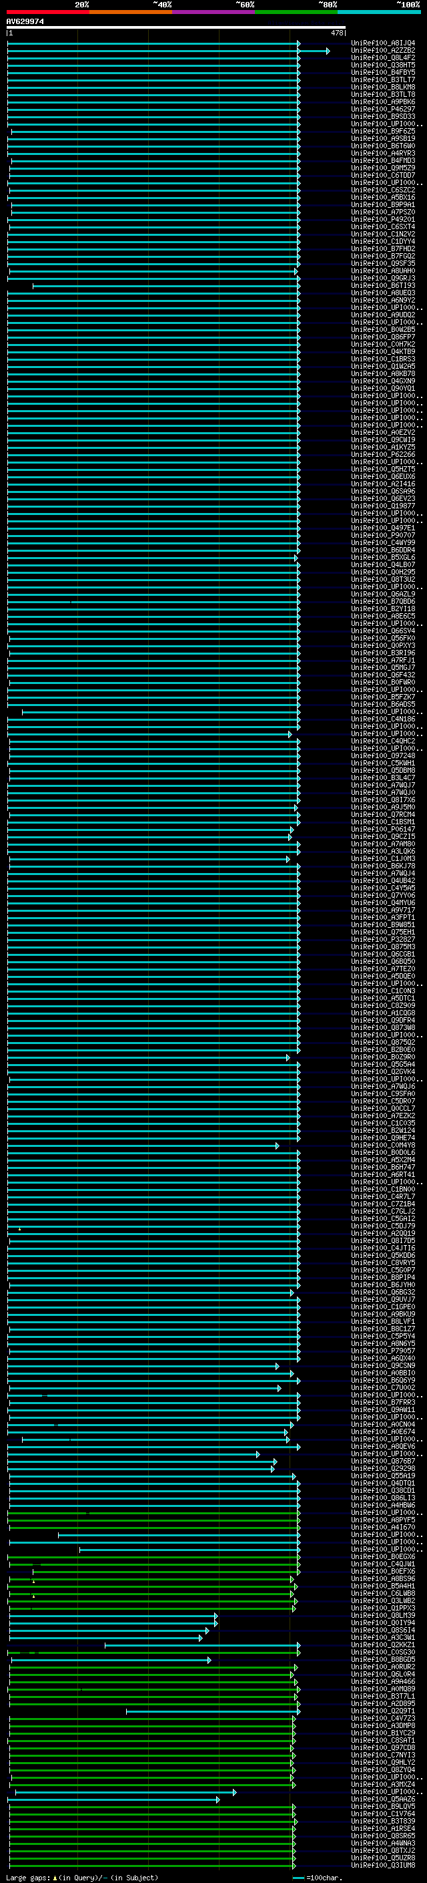The width and height of the screenshot is (427, 1883).
Task: Select hit label UniRef100_C1J0M3
Action: [x=383, y=858]
